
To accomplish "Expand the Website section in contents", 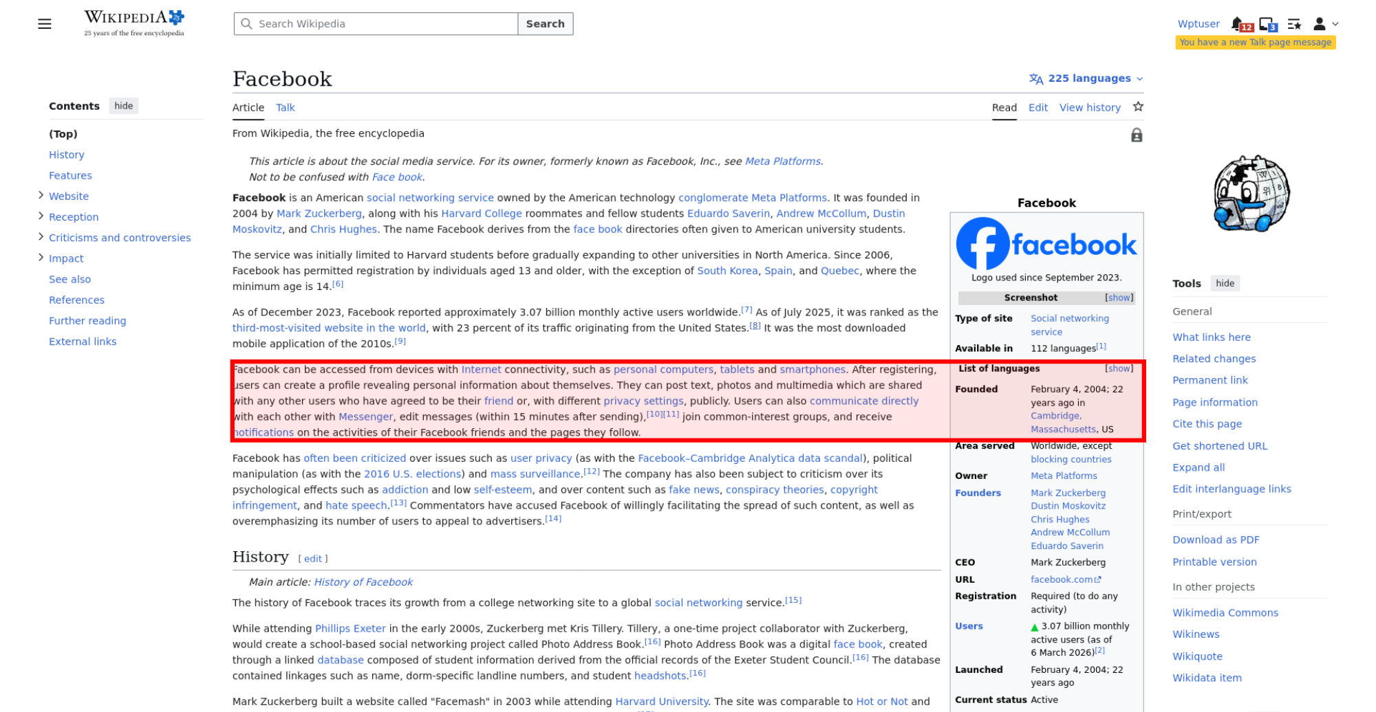I will tap(41, 196).
